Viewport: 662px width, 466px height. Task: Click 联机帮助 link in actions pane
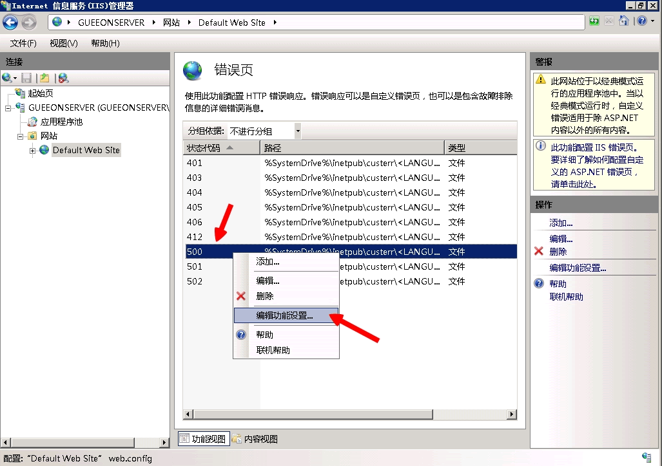[566, 297]
